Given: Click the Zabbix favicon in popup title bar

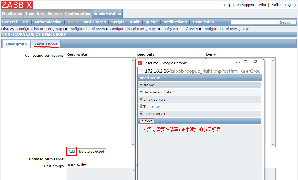Looking at the screenshot, I should [x=140, y=63].
